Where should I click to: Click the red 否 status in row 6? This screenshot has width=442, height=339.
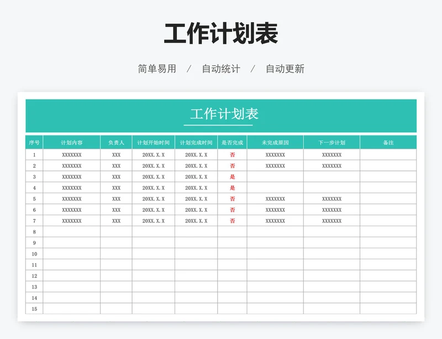(x=232, y=210)
